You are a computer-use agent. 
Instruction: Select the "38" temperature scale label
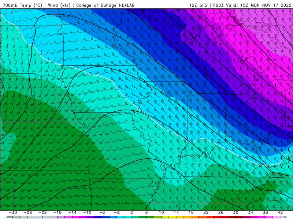coord(265,212)
